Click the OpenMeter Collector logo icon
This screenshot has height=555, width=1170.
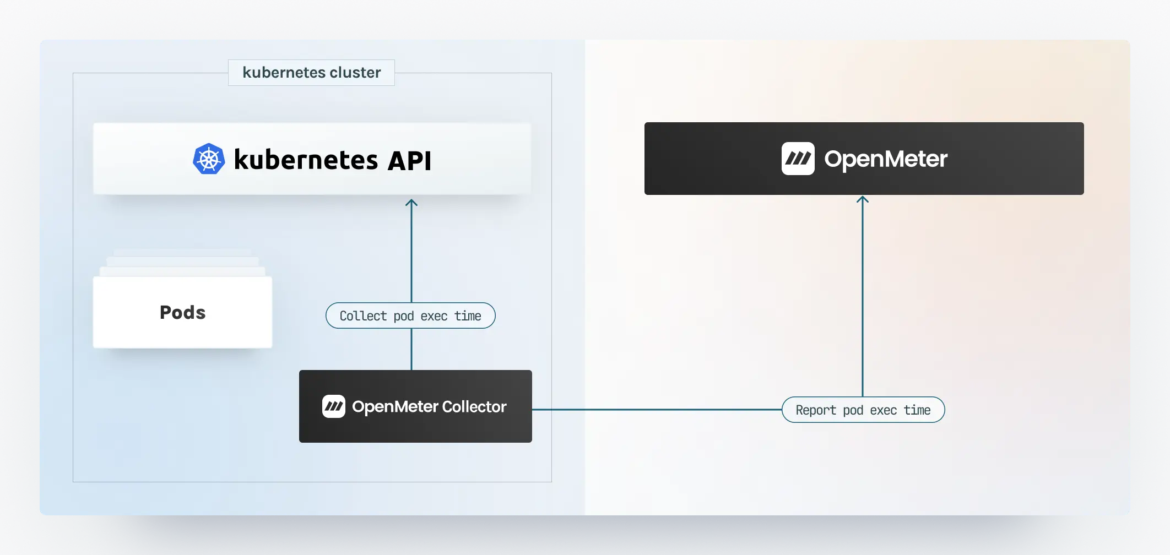point(334,406)
